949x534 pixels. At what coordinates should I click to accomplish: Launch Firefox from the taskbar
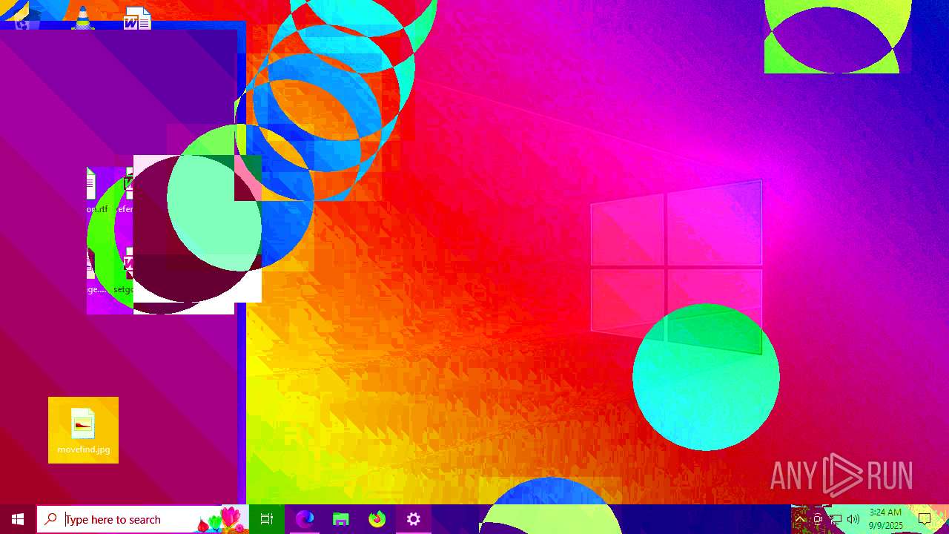click(377, 519)
